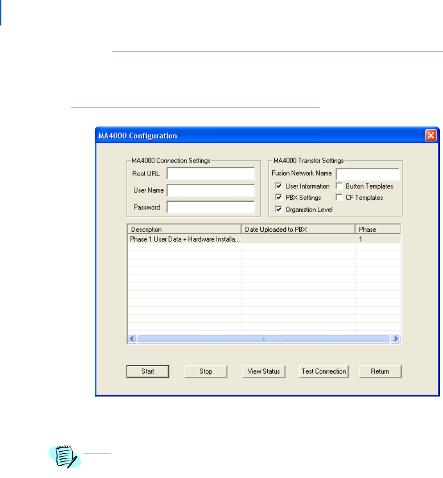The image size is (443, 478).
Task: Select the Phase 1 User Data row
Action: tap(264, 239)
